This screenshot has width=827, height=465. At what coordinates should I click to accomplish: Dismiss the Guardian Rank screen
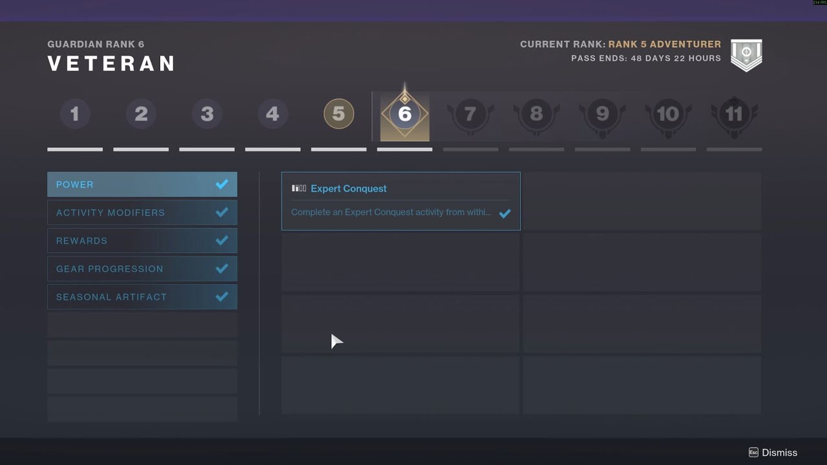pos(773,453)
